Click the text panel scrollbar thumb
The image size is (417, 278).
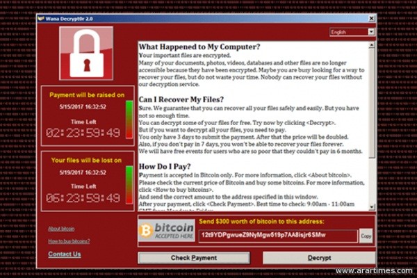click(x=372, y=104)
